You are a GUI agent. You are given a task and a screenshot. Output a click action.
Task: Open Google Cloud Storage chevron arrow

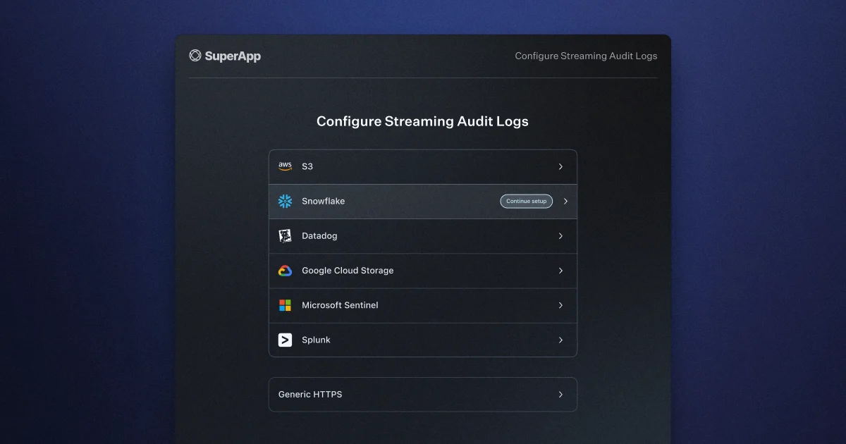(x=560, y=271)
